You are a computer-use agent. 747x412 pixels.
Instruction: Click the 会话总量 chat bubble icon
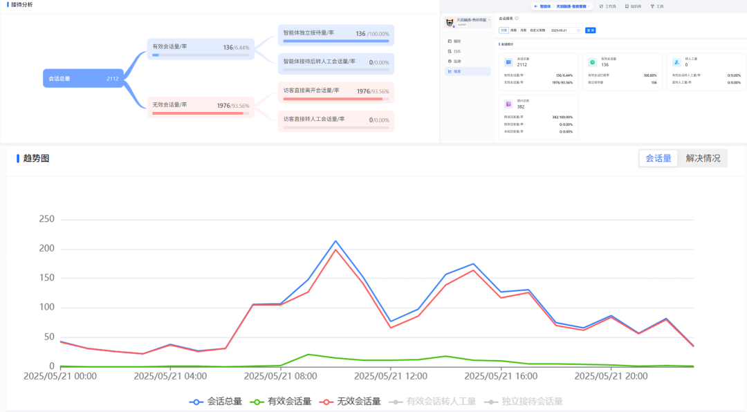(509, 62)
